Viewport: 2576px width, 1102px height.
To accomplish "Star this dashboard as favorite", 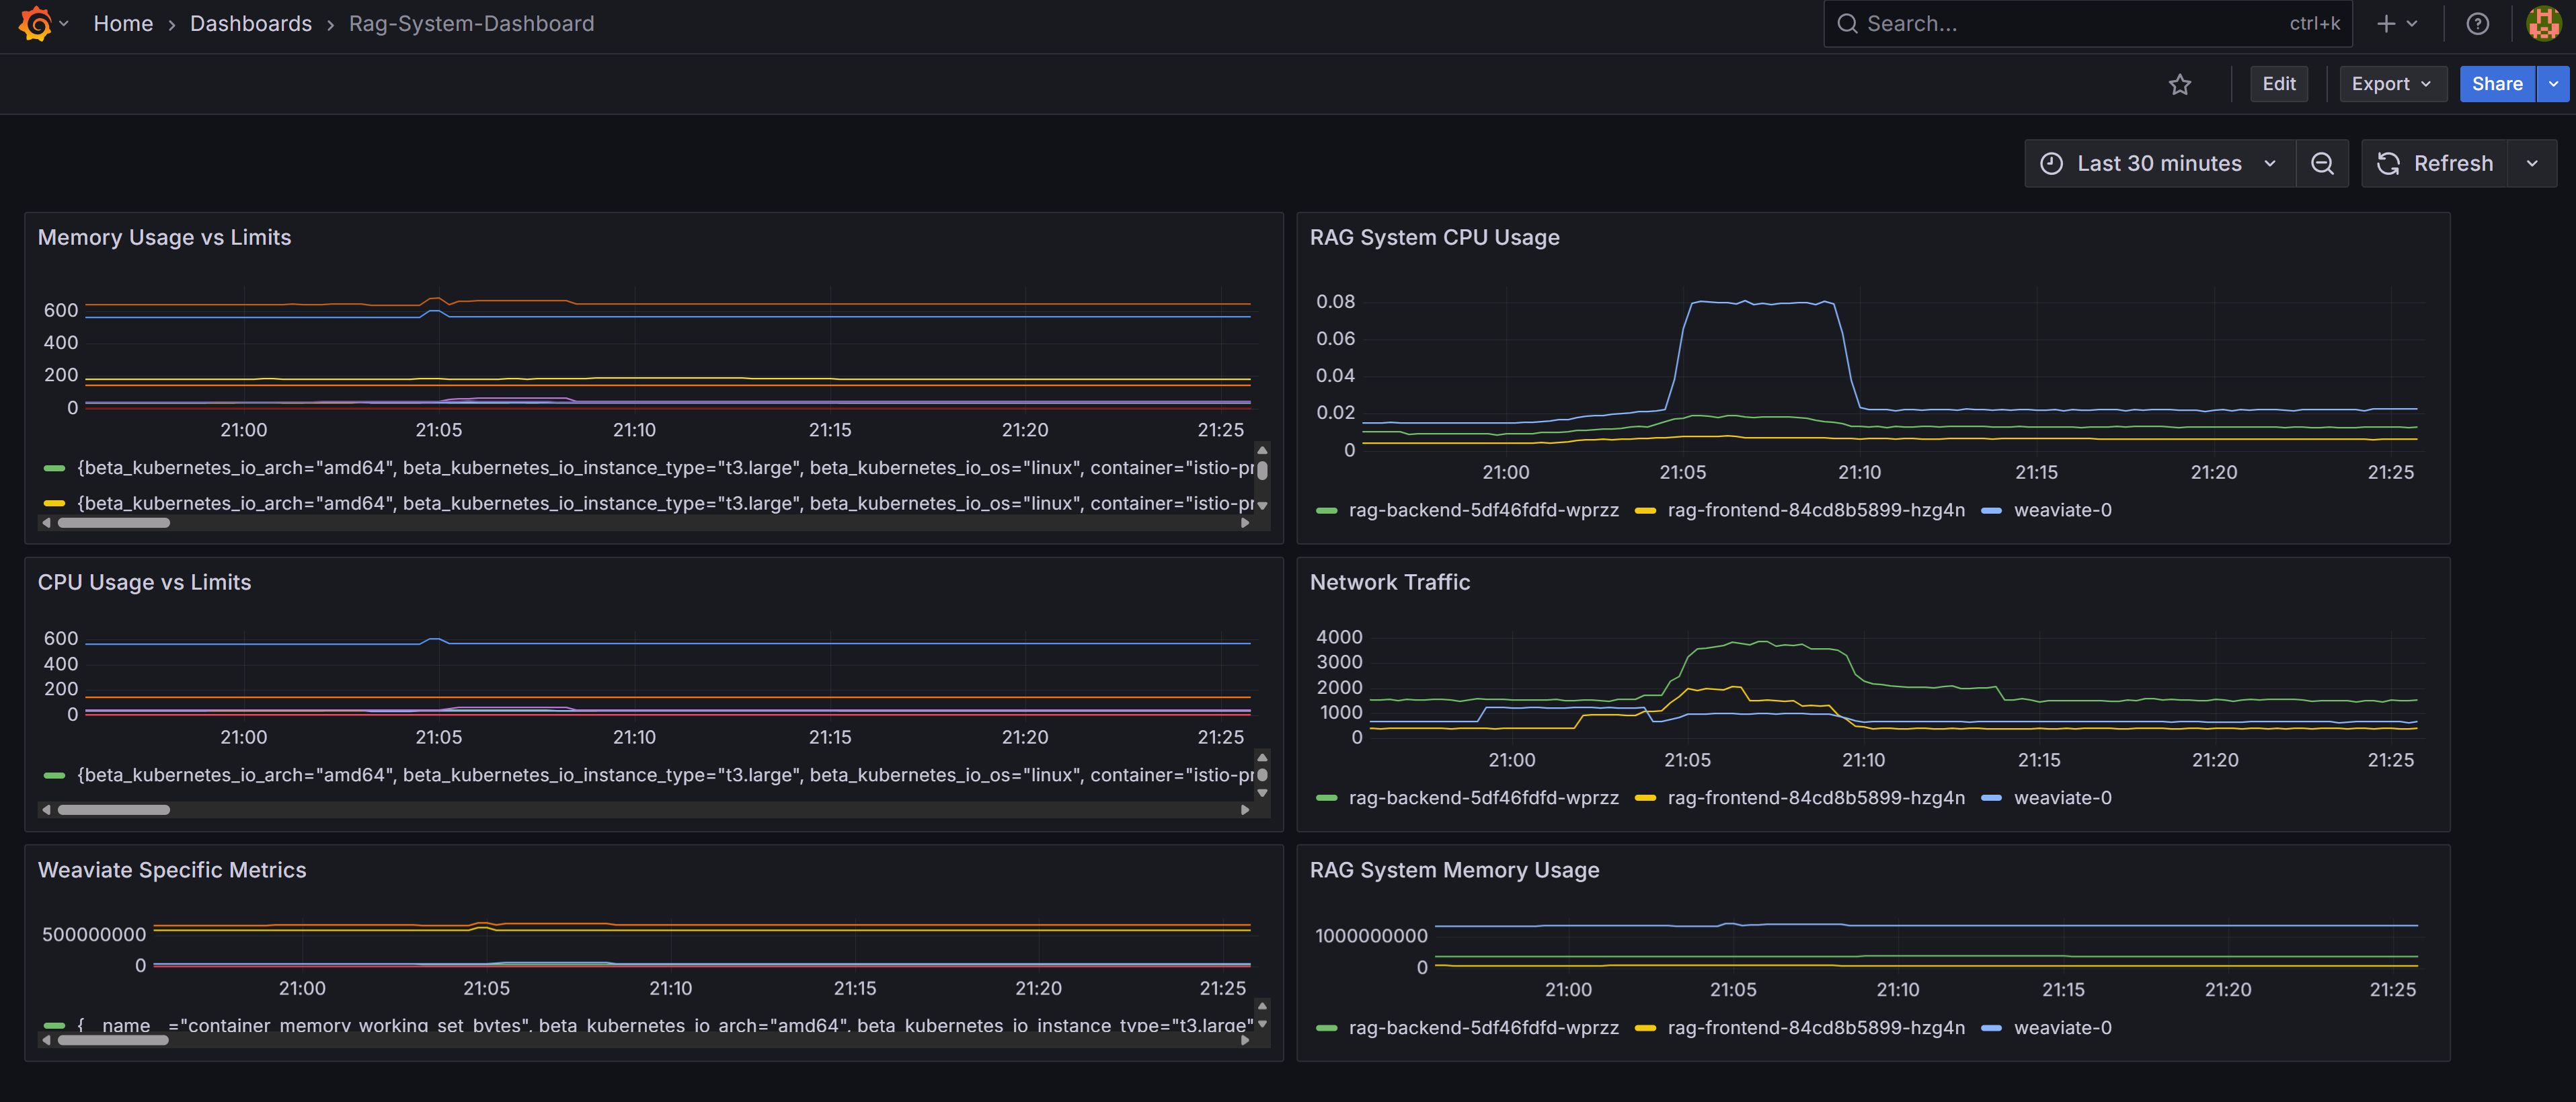I will tap(2179, 85).
